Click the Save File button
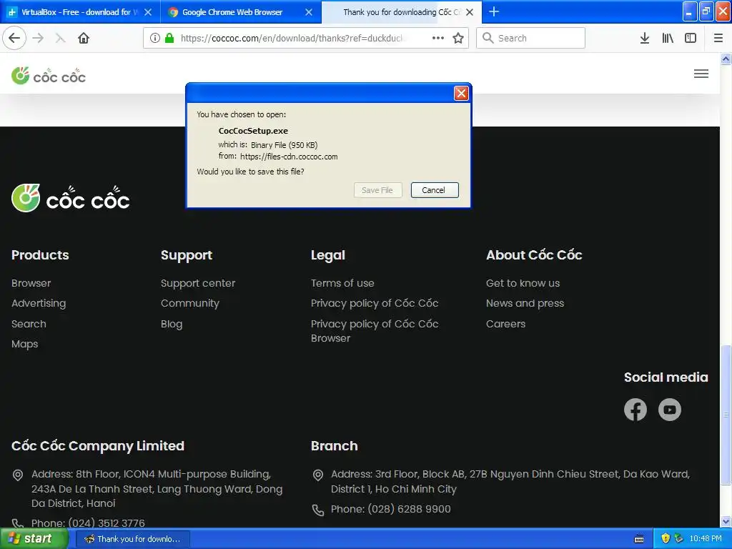732x549 pixels. 377,190
